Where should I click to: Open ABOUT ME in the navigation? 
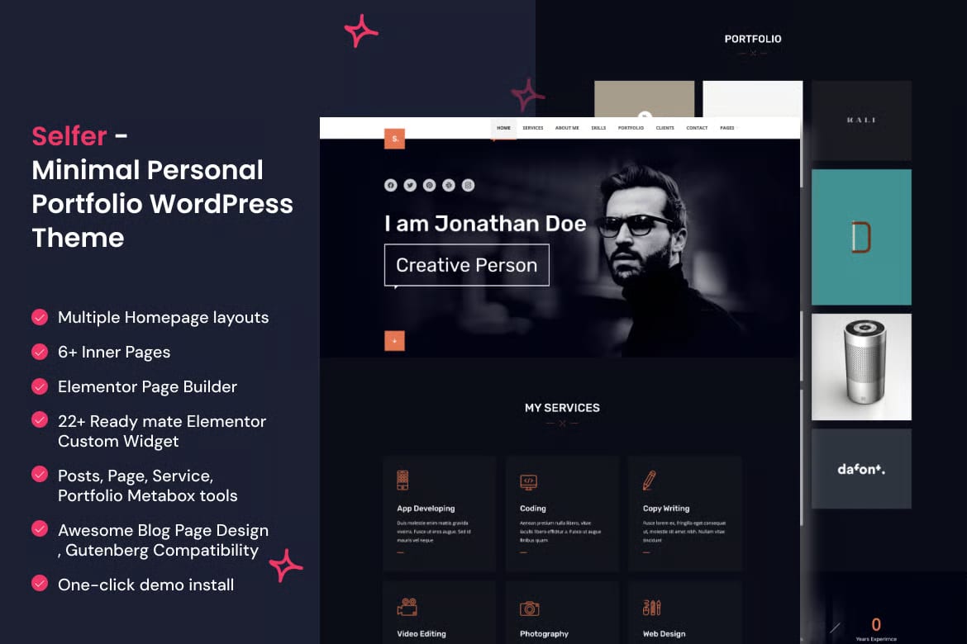(567, 128)
